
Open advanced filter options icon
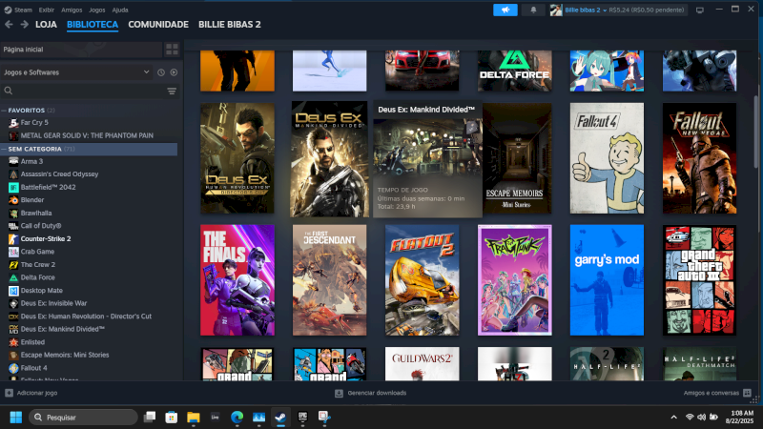tap(172, 91)
